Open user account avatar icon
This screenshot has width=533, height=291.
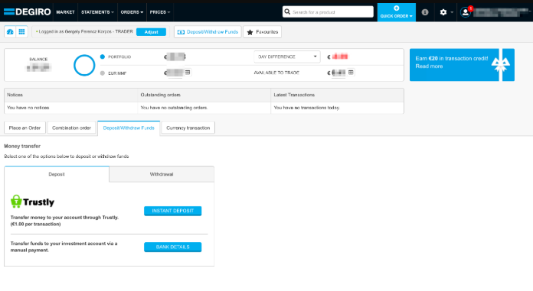point(465,12)
